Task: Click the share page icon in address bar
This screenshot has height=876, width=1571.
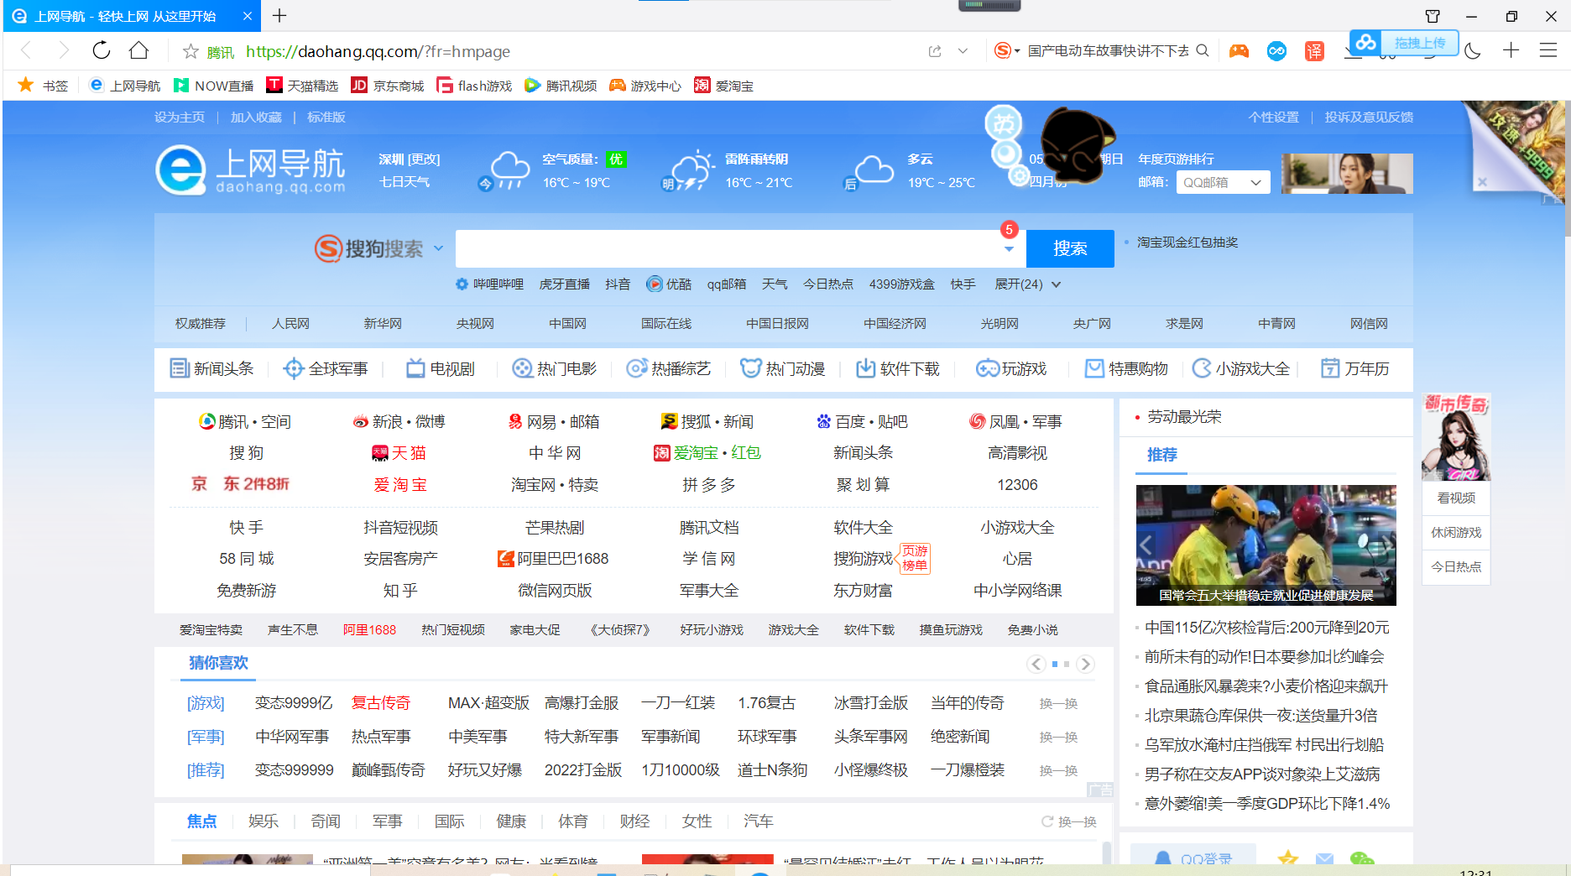Action: click(935, 51)
